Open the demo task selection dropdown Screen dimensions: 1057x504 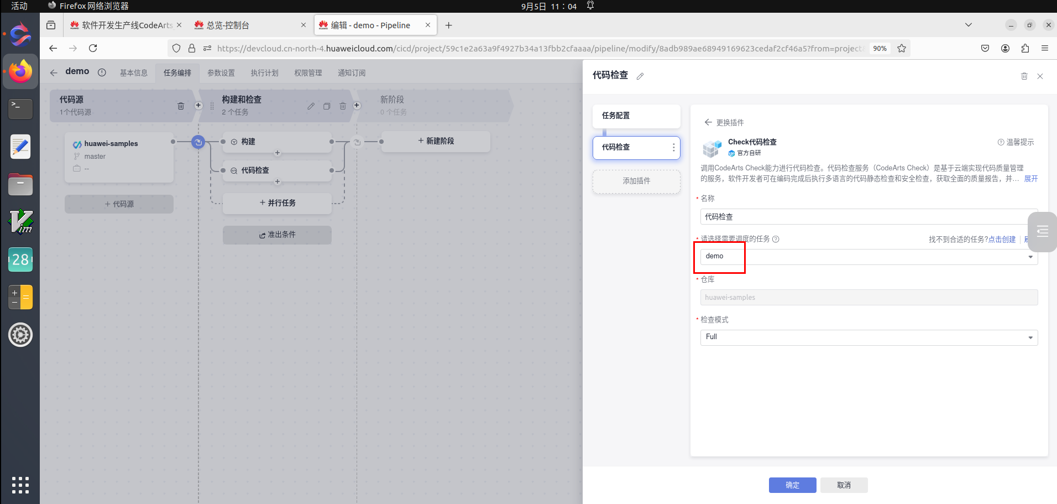click(x=869, y=257)
